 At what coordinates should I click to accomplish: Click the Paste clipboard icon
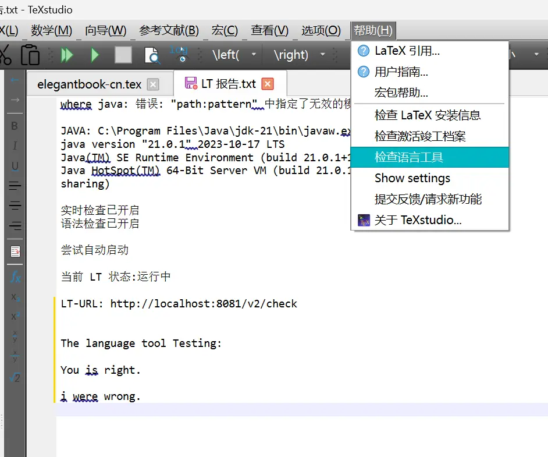click(30, 55)
